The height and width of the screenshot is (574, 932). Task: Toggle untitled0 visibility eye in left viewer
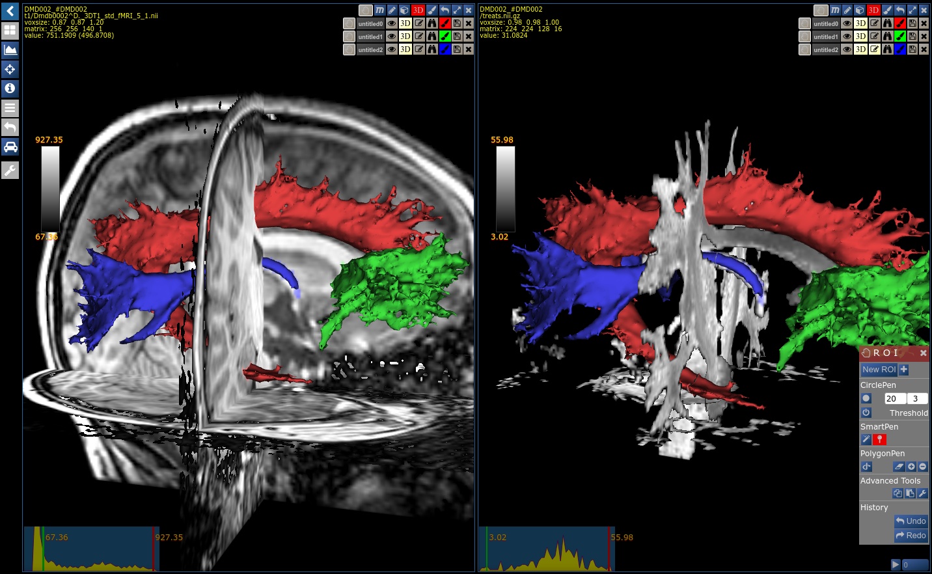click(x=392, y=23)
